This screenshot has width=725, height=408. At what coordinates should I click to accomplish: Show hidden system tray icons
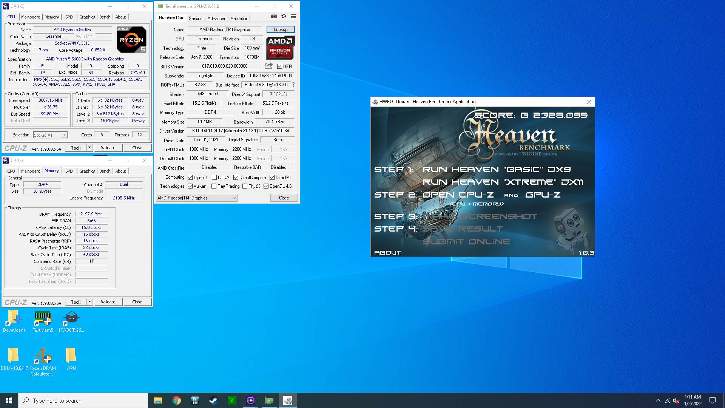[x=658, y=400]
